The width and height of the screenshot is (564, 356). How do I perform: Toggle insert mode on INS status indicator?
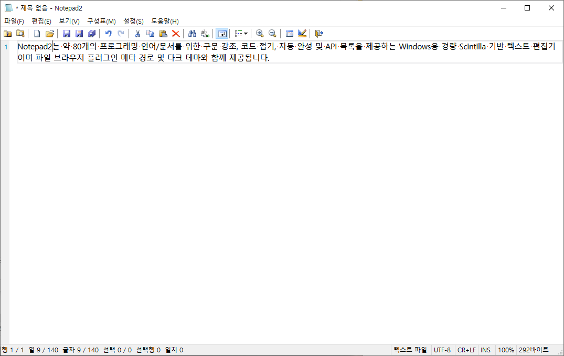click(x=485, y=350)
